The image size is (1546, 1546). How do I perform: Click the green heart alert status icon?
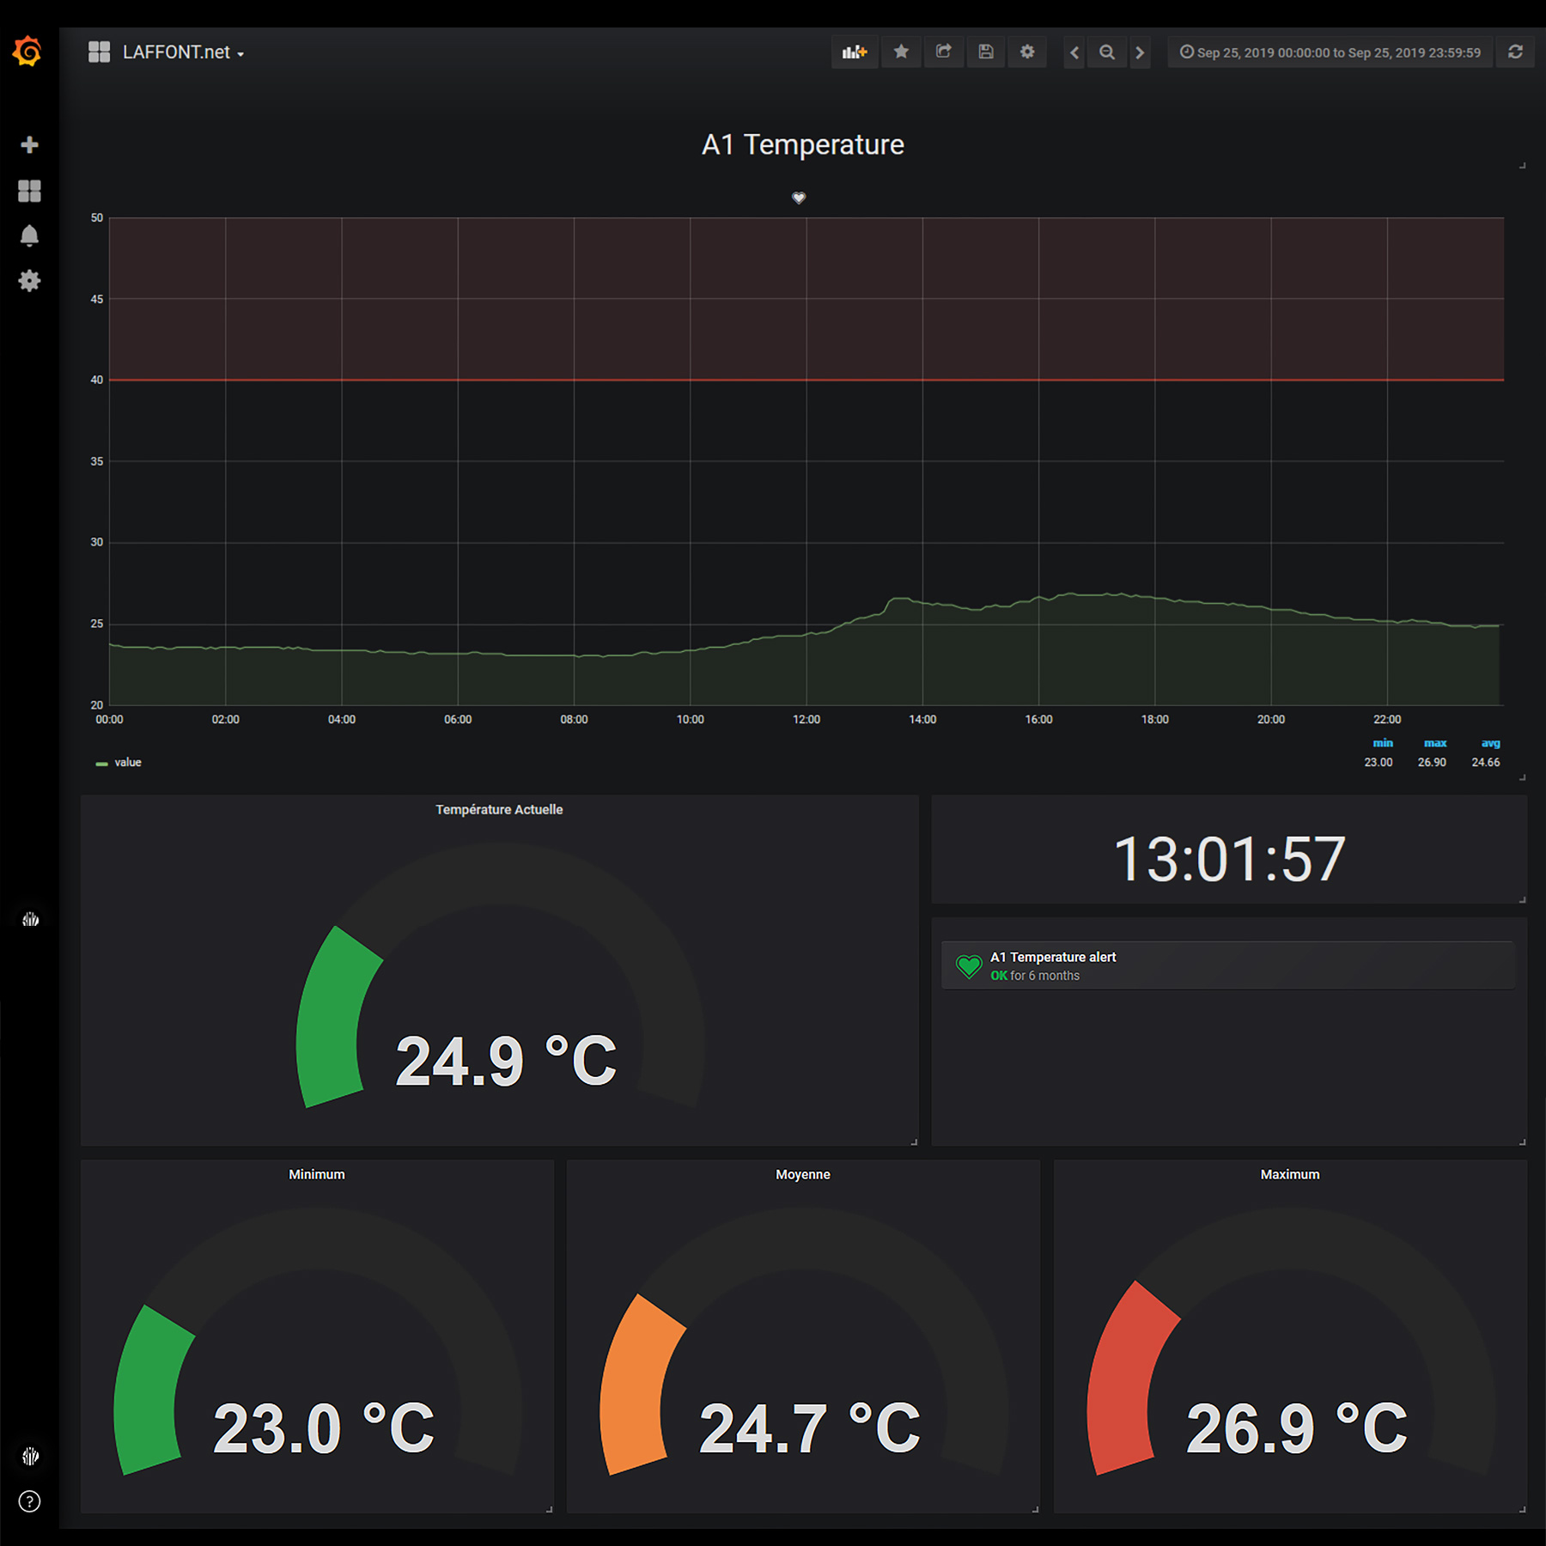pyautogui.click(x=969, y=966)
